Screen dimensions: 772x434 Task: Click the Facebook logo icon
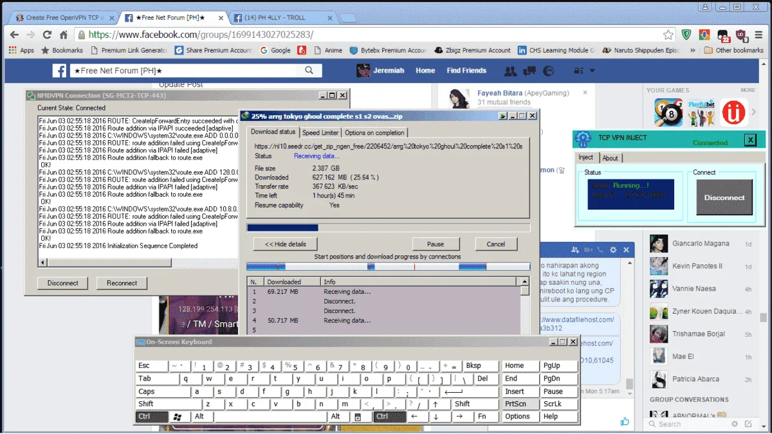59,71
